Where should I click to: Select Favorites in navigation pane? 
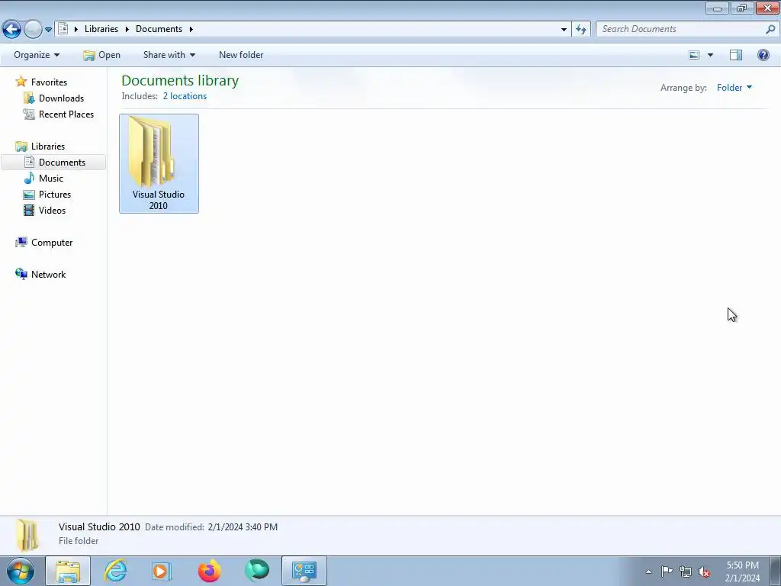49,82
